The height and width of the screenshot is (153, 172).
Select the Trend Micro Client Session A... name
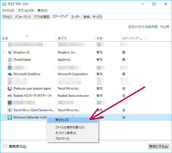[x=34, y=110]
